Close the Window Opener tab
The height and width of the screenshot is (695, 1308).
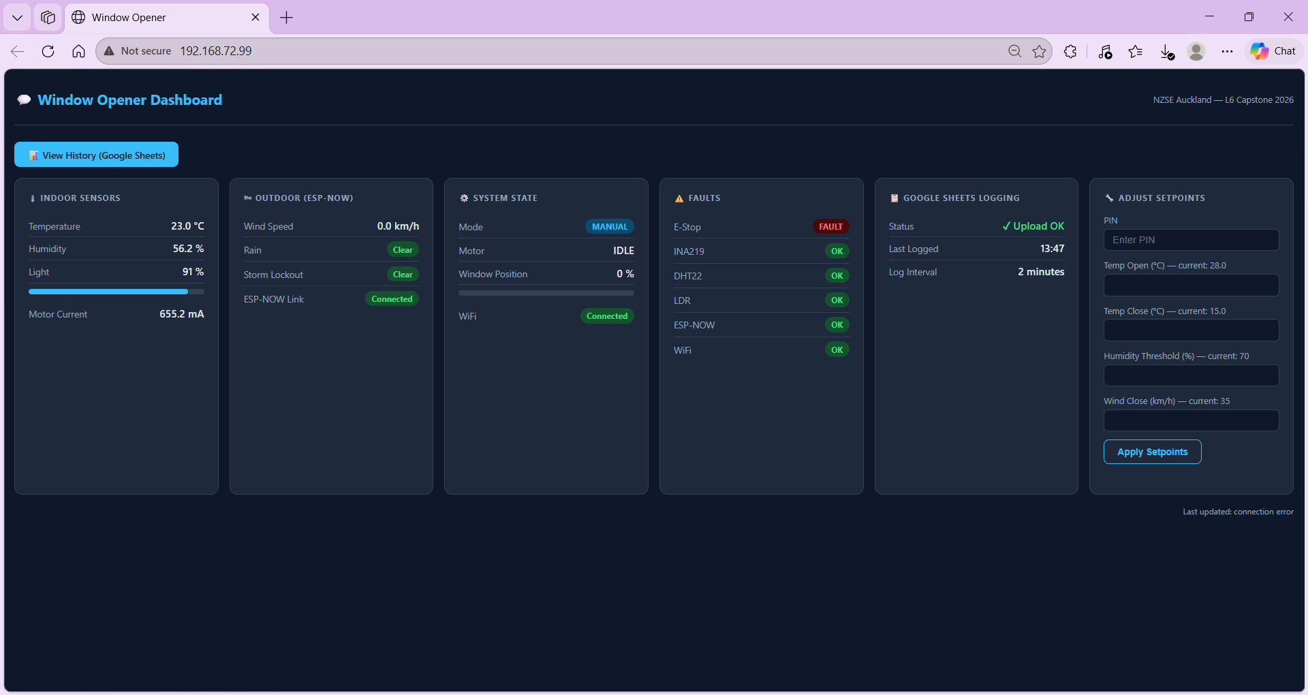pos(255,18)
